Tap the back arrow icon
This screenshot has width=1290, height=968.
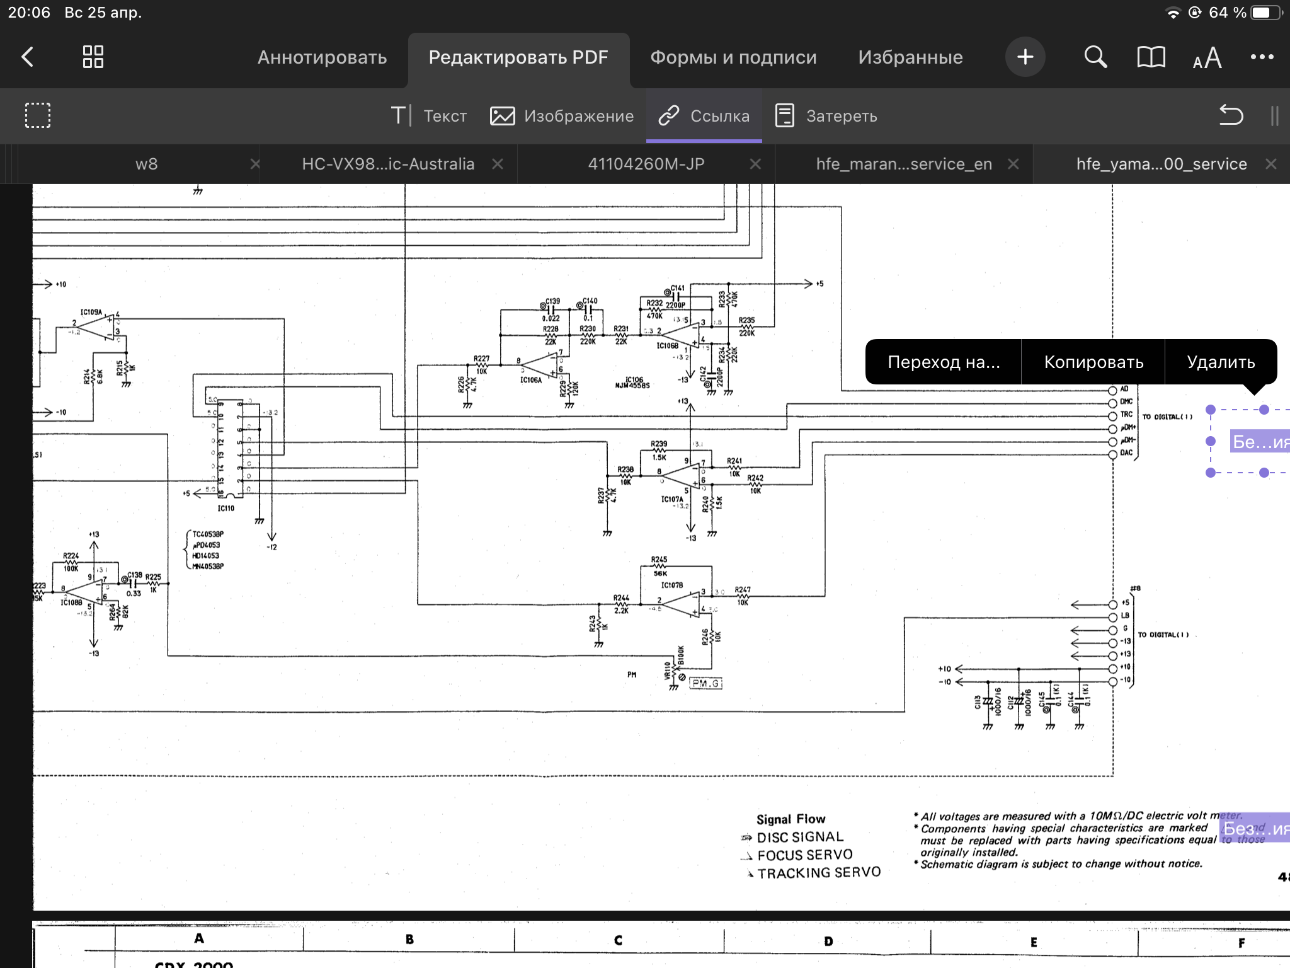pos(28,57)
